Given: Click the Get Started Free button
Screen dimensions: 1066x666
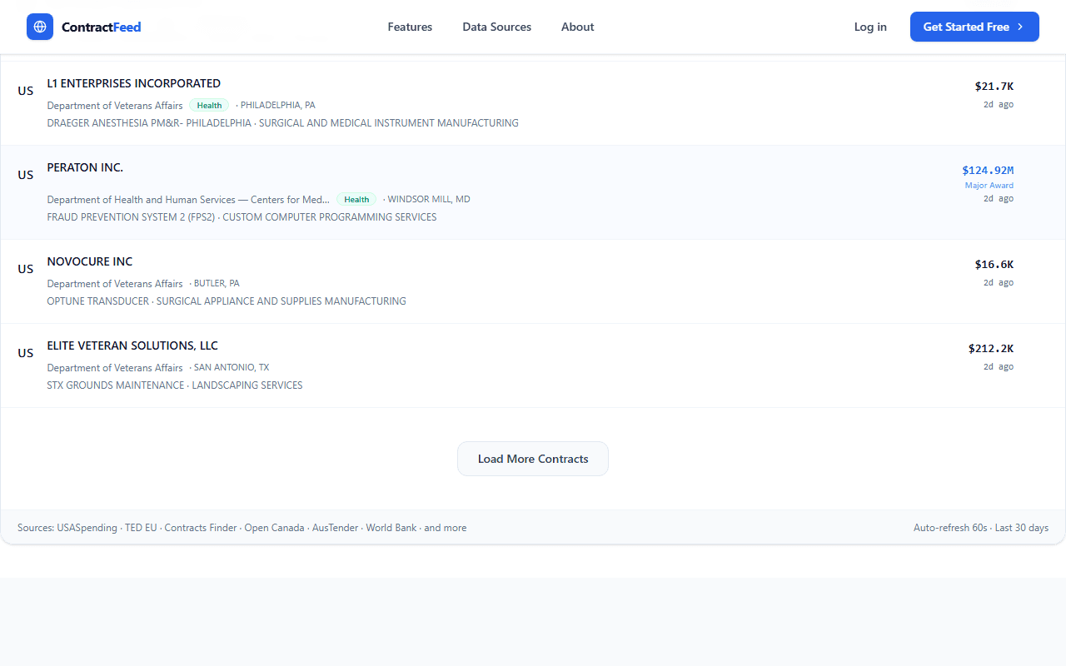Looking at the screenshot, I should point(974,27).
